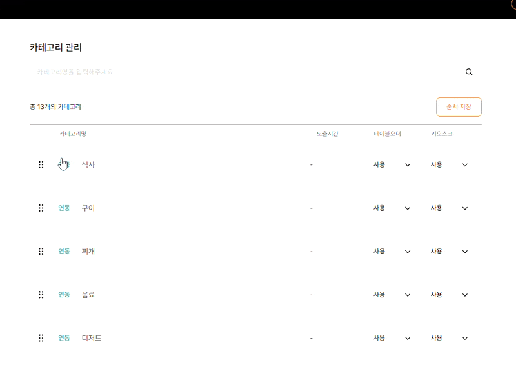Click the 연동 badge on 음료 row
The image size is (516, 367).
tap(64, 295)
